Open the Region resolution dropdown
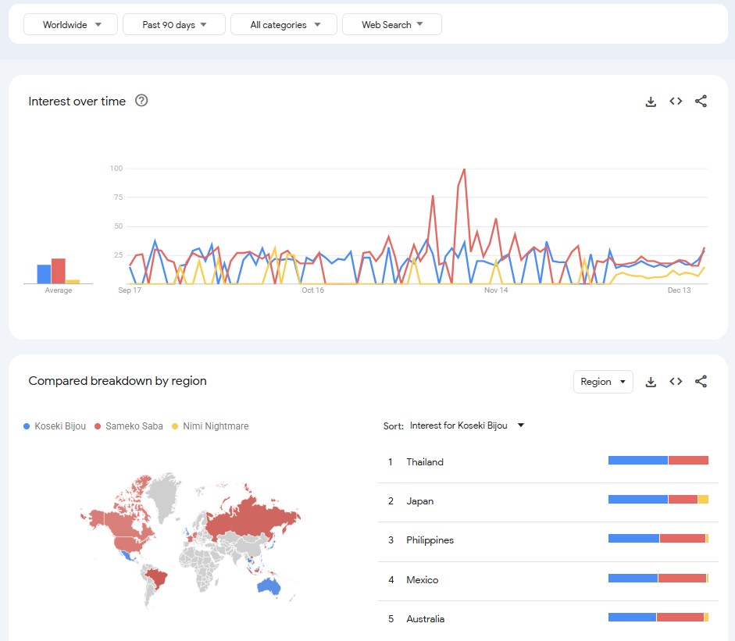Screen dimensions: 735x641 coord(603,382)
